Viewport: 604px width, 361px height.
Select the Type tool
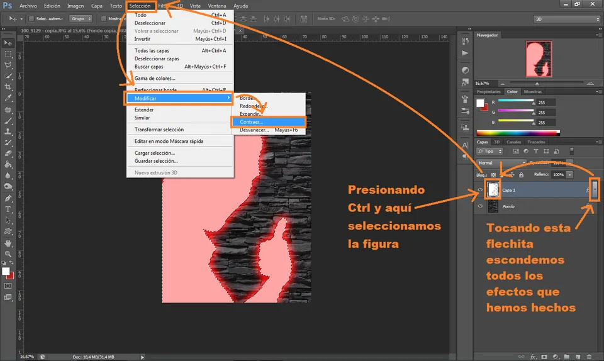8,209
